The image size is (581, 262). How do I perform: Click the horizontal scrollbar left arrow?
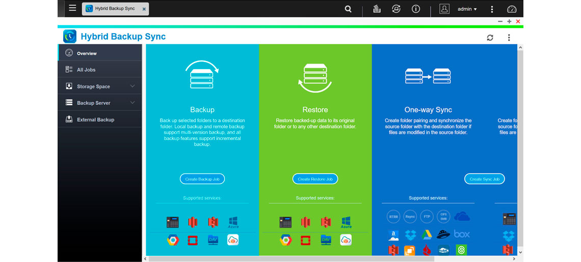point(145,259)
